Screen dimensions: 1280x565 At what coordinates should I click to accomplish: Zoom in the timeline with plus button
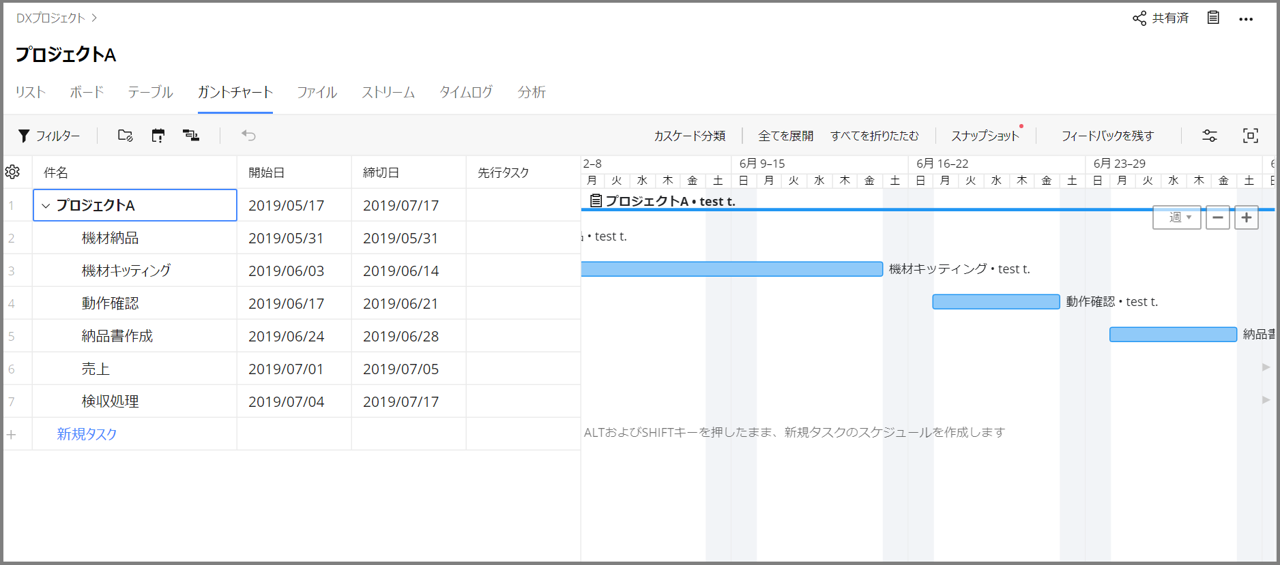point(1247,217)
